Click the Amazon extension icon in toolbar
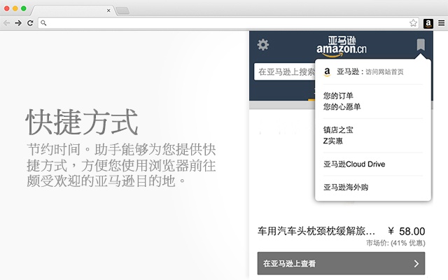This screenshot has height=280, width=448. tap(428, 23)
